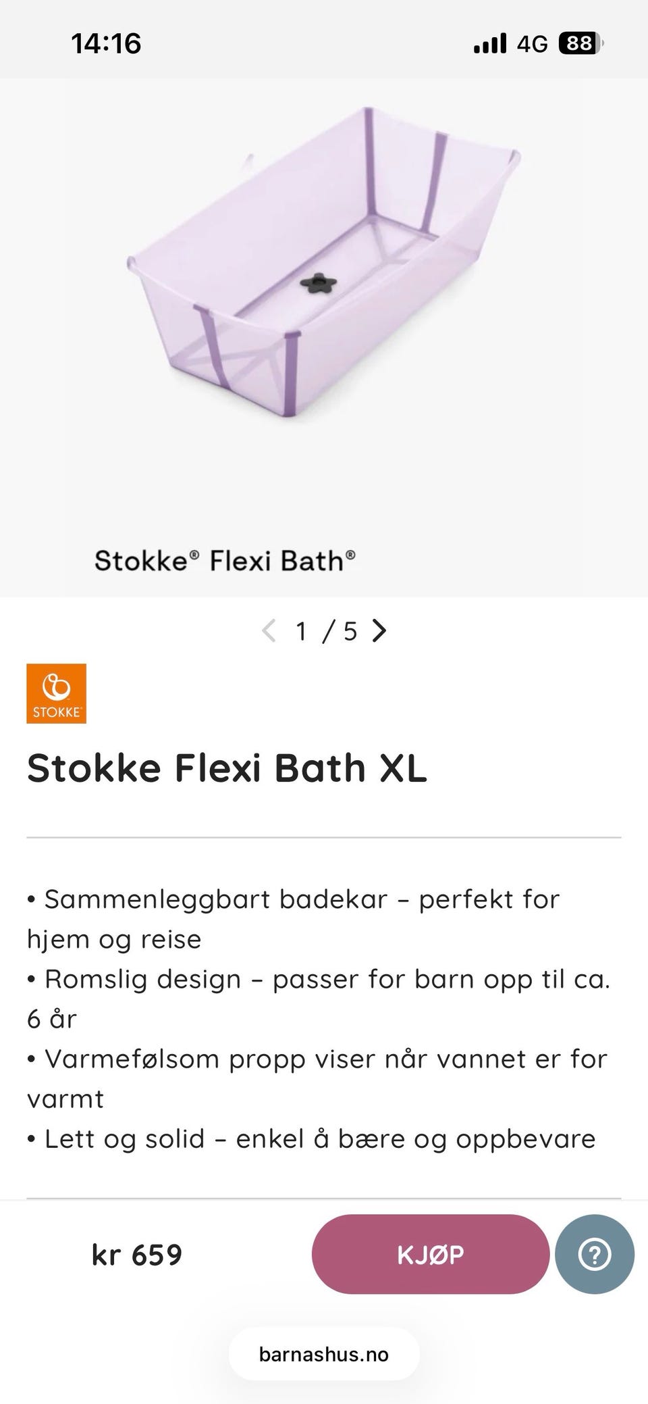Open the help question mark button
Viewport: 648px width, 1404px height.
[x=594, y=1254]
